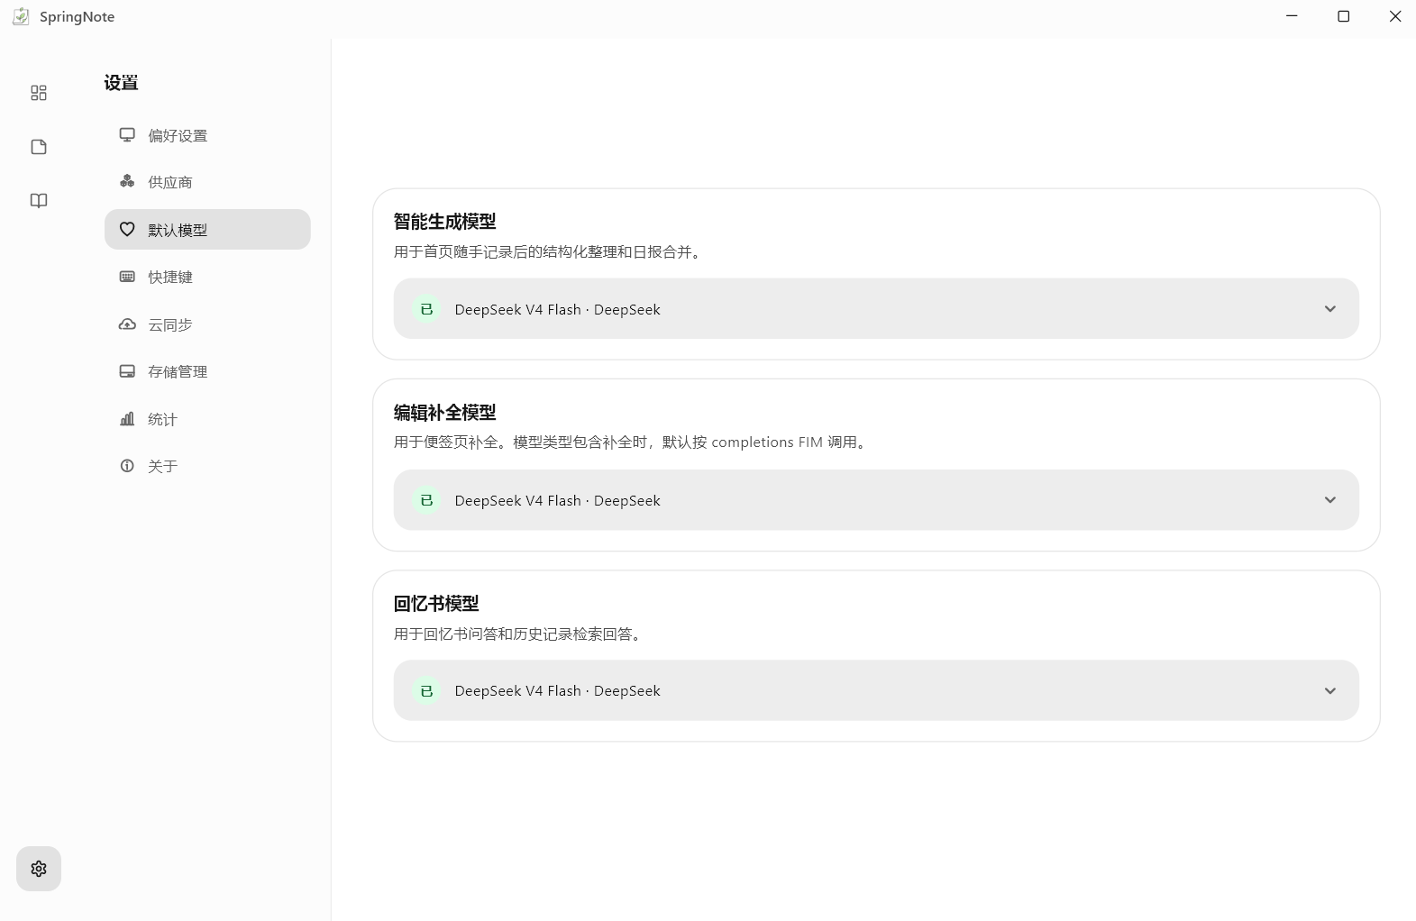
Task: Go to 偏好设置 settings section
Action: [207, 135]
